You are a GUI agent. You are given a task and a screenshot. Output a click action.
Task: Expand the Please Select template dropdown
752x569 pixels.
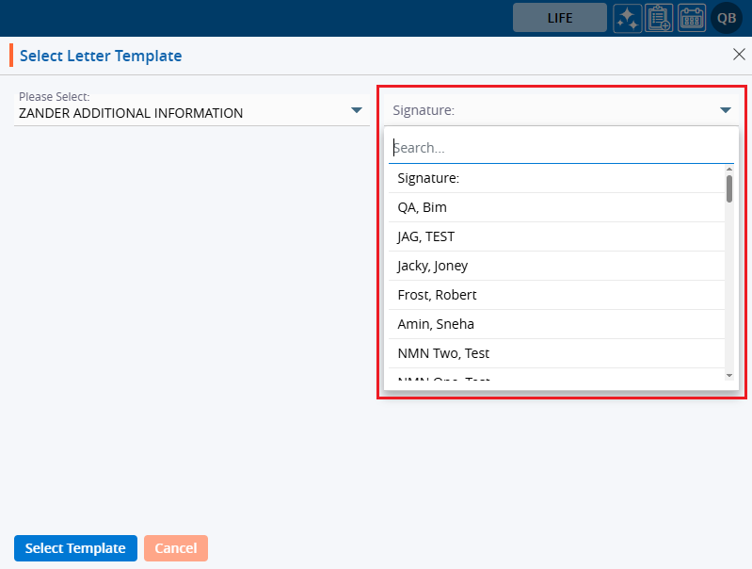tap(357, 110)
